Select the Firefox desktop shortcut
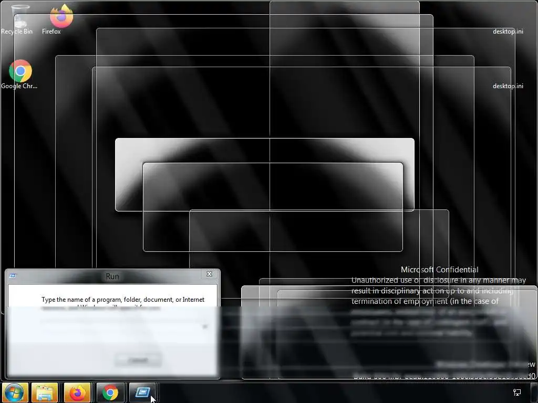 point(58,19)
